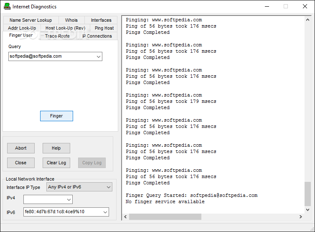
Task: Close the Internet Diagnostics window
Action: click(x=305, y=6)
